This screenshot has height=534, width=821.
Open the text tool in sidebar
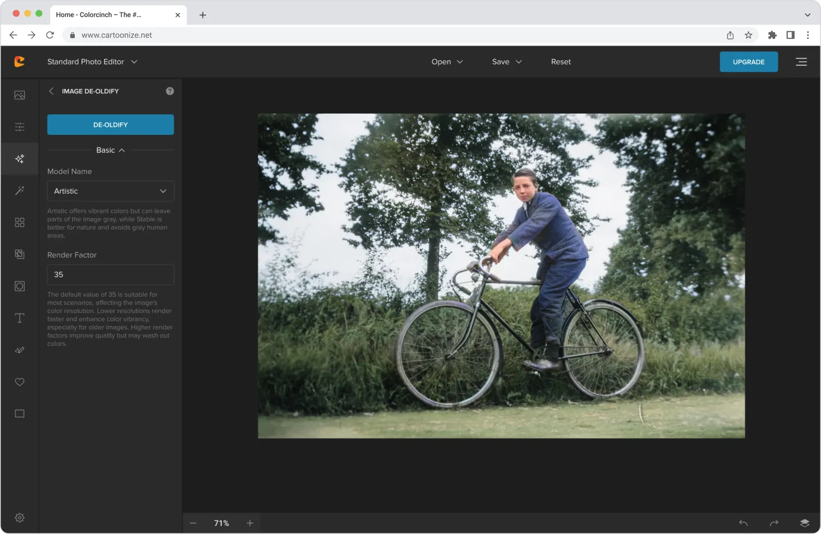coord(20,318)
